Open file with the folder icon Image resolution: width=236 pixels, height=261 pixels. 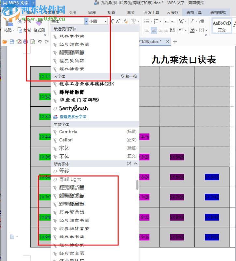pos(5,42)
